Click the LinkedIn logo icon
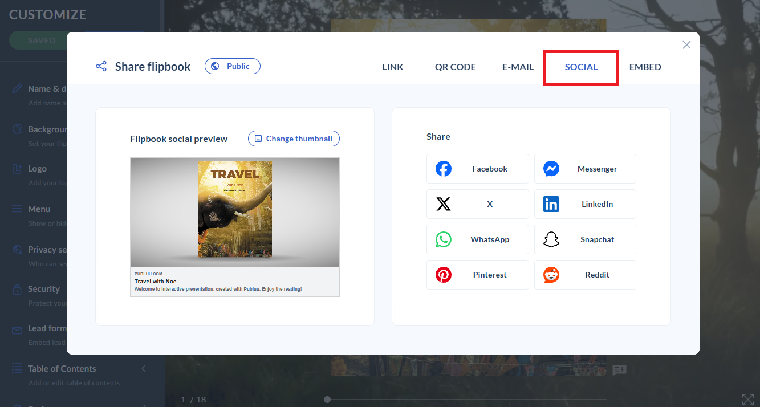The width and height of the screenshot is (760, 407). click(x=551, y=204)
